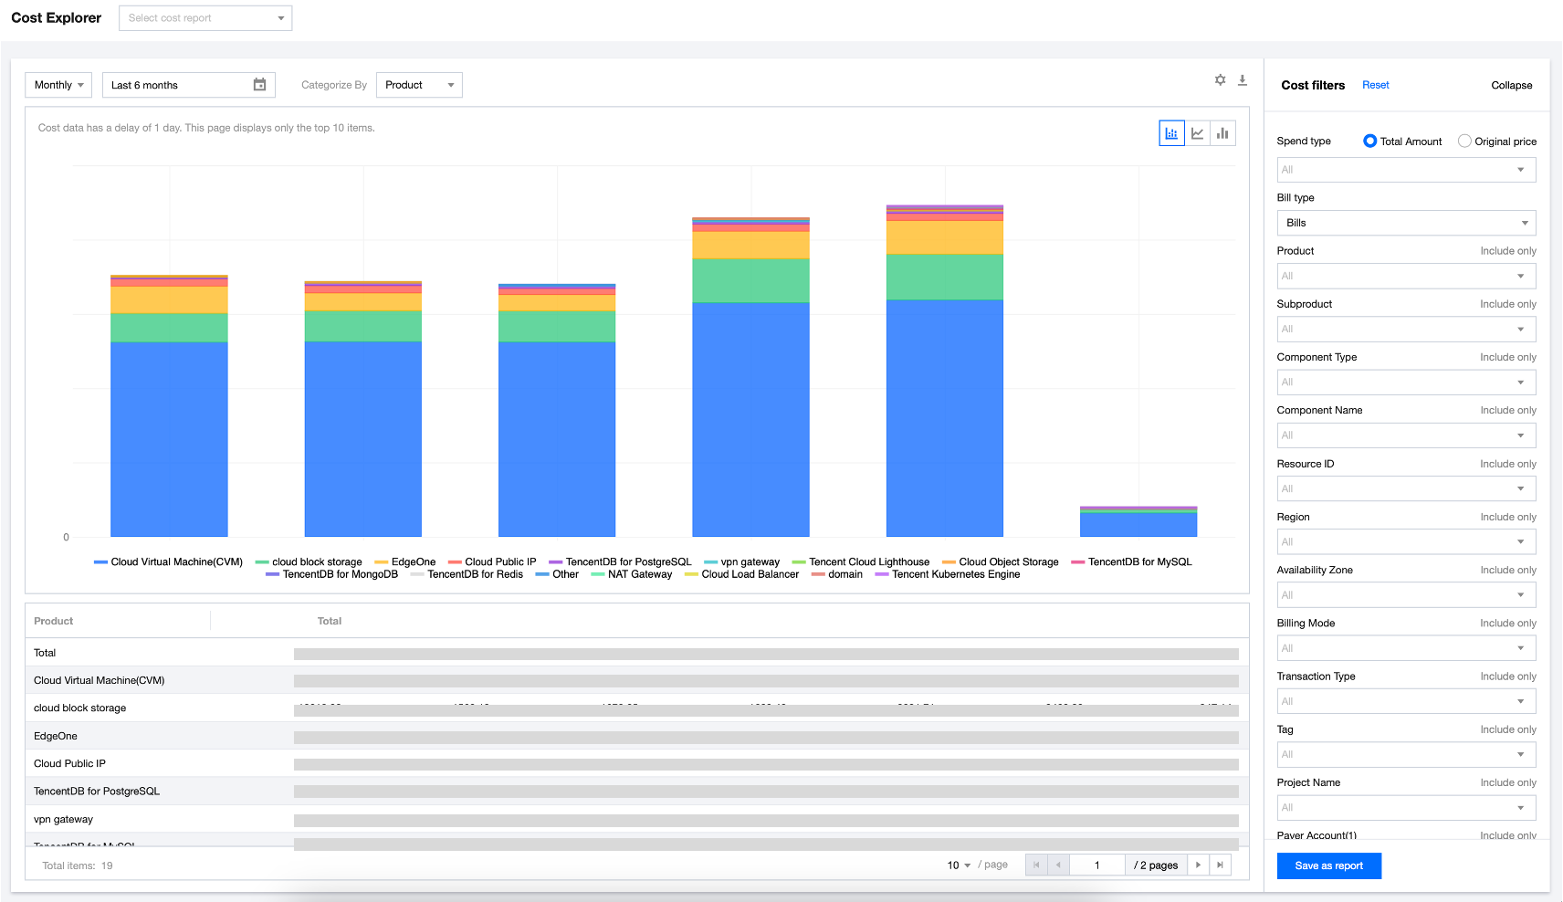Click the NAT Gateway legend entry
The width and height of the screenshot is (1563, 902).
pos(631,574)
